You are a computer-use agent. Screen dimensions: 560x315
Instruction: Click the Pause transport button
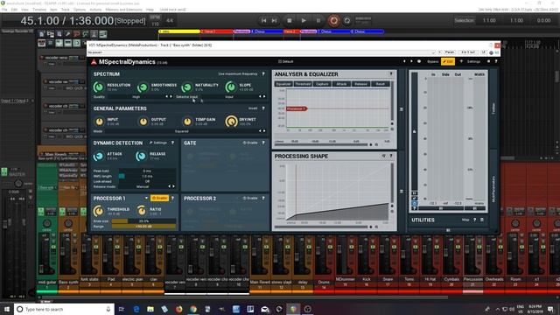pos(318,21)
